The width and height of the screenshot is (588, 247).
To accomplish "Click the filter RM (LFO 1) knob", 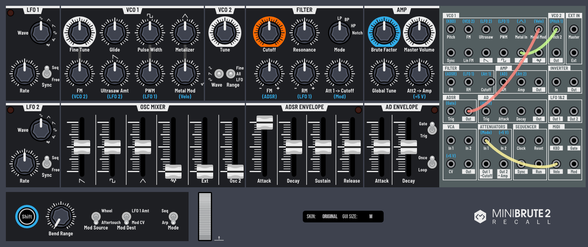I will [x=305, y=73].
